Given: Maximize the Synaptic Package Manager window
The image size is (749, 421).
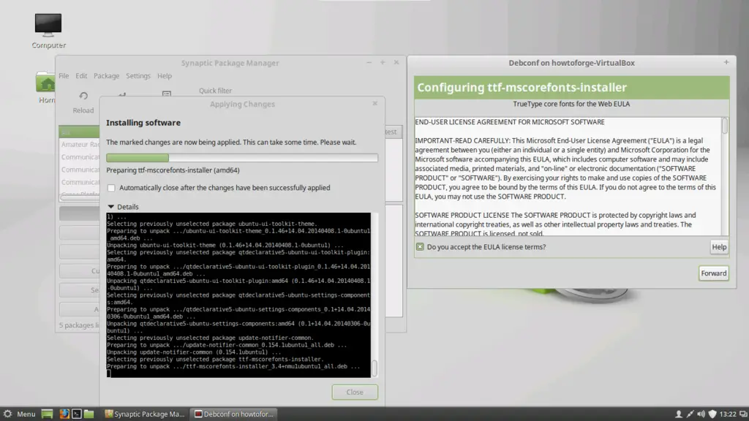Looking at the screenshot, I should 382,63.
